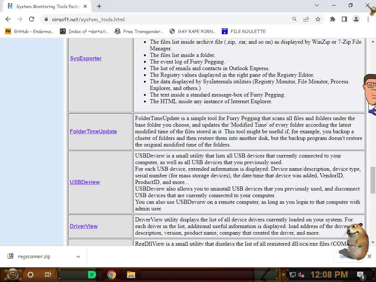Select the System Monitoring Tools tab
Screen dimensions: 376x282
coord(47,7)
